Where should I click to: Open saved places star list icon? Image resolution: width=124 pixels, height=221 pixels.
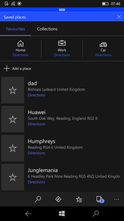coord(79,199)
